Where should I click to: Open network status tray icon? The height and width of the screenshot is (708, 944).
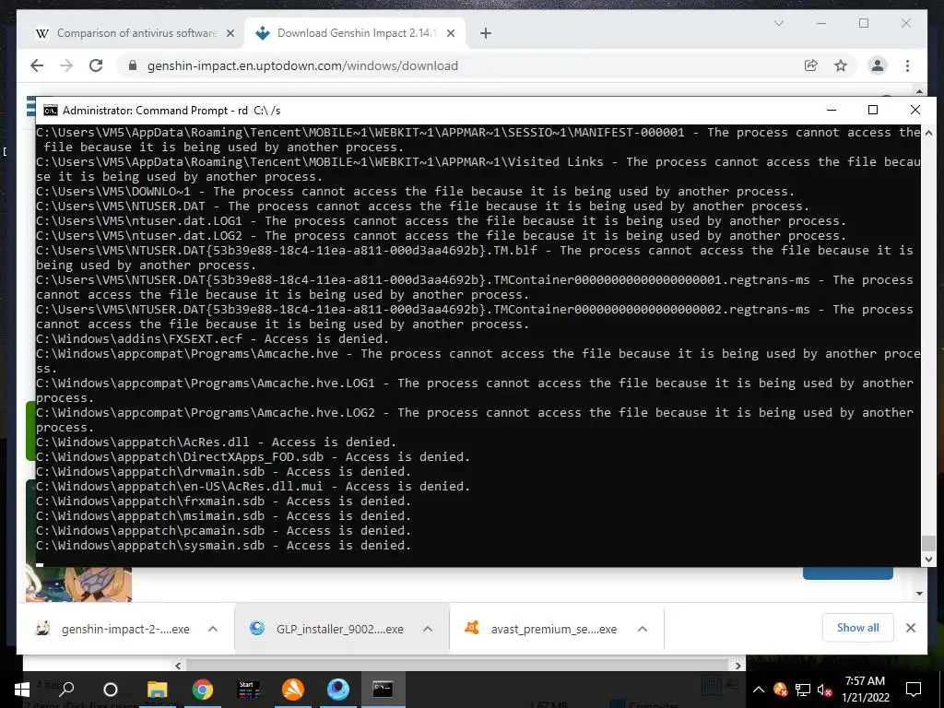pos(803,690)
